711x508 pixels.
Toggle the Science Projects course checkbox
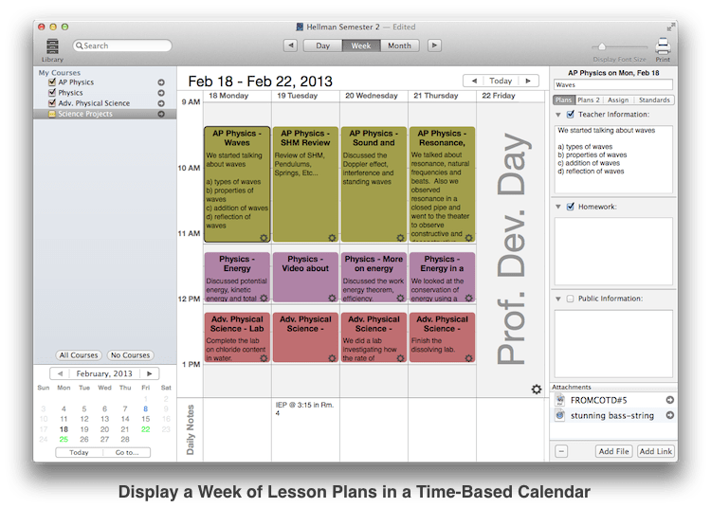pos(52,114)
